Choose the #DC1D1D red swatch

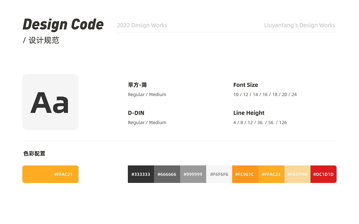point(323,174)
